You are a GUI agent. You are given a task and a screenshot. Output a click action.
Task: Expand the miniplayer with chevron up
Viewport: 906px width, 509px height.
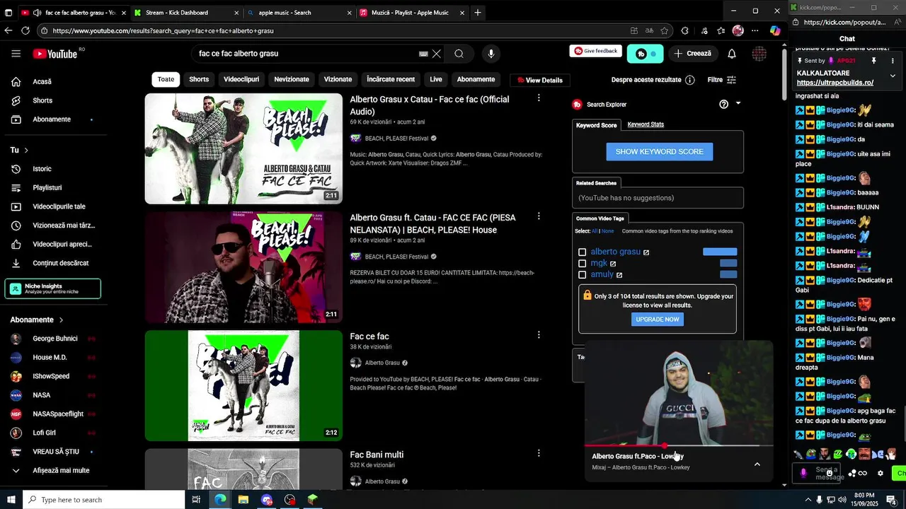pyautogui.click(x=757, y=464)
